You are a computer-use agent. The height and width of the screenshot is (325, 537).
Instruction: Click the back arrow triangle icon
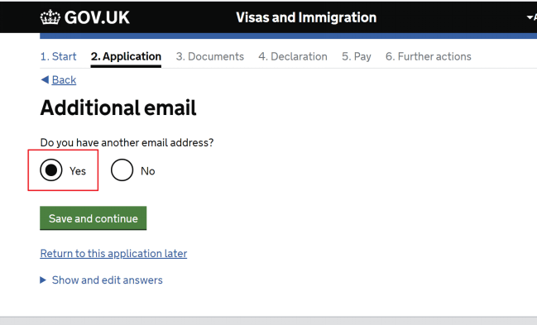coord(45,79)
